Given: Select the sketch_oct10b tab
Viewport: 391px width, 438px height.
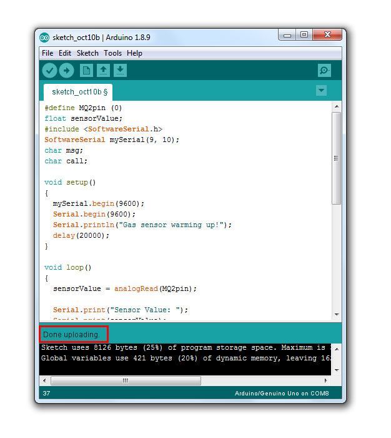Looking at the screenshot, I should (x=78, y=92).
